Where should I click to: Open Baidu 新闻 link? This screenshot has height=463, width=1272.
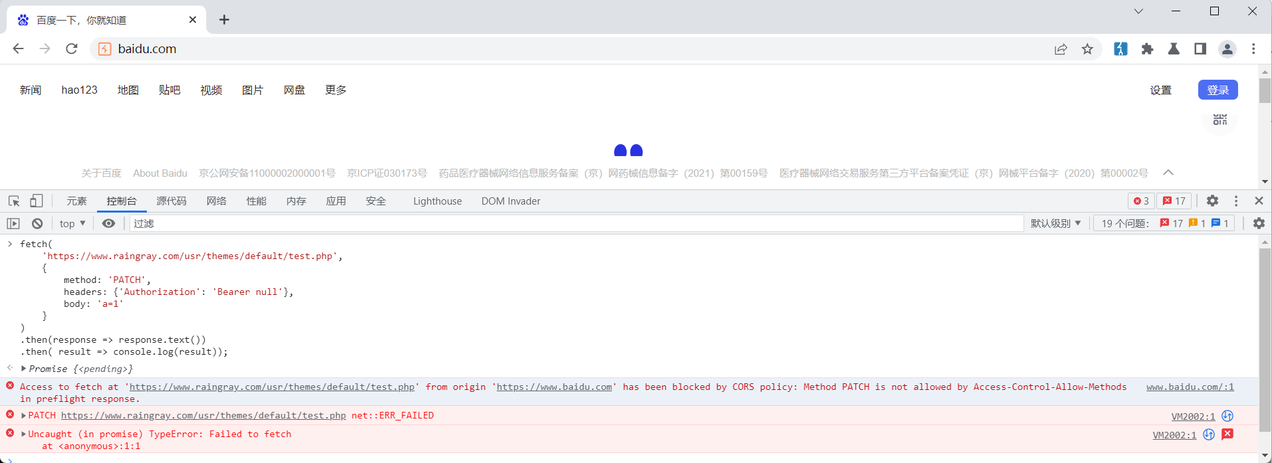(x=31, y=90)
